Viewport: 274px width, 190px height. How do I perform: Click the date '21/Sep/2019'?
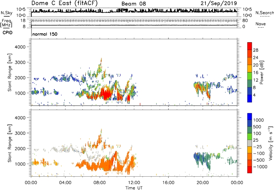point(219,3)
